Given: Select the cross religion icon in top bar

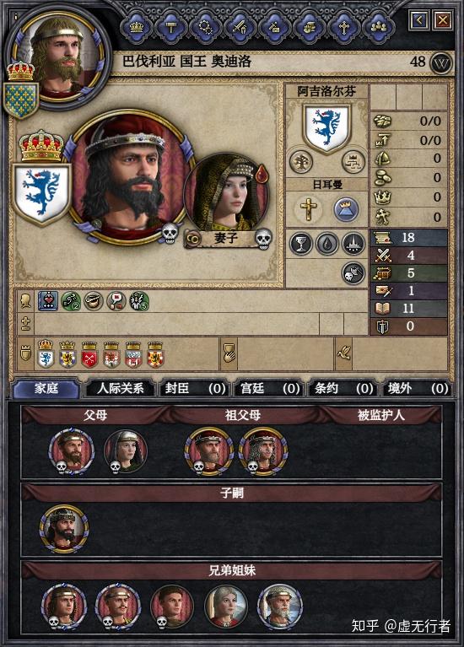Looking at the screenshot, I should click(343, 28).
